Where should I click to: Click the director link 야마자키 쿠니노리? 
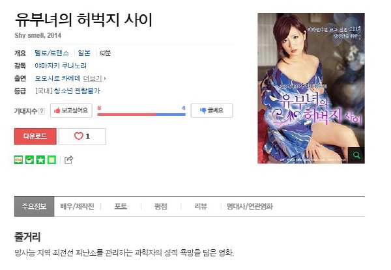(x=61, y=66)
